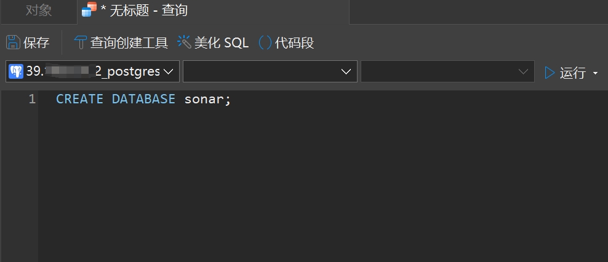Switch to the 对象 tab

[x=39, y=10]
